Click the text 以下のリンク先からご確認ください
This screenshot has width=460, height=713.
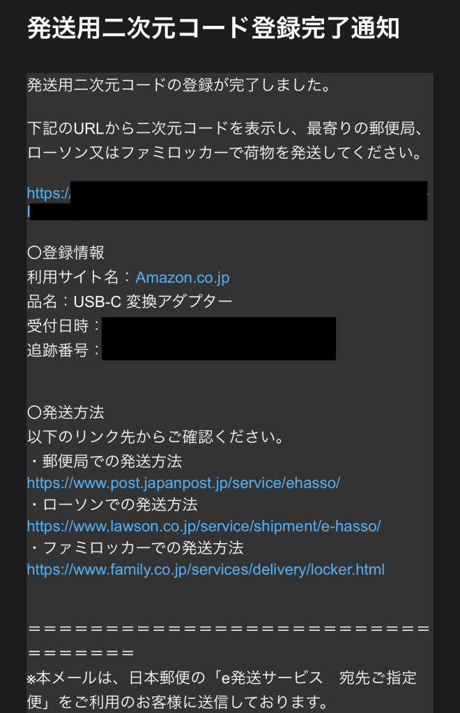click(155, 438)
